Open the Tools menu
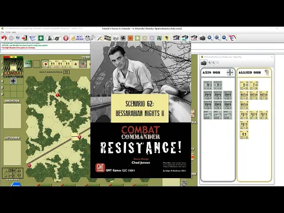 pos(8,32)
